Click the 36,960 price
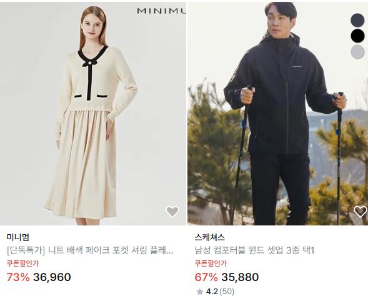Screen dimensions: 368x296 [52, 277]
